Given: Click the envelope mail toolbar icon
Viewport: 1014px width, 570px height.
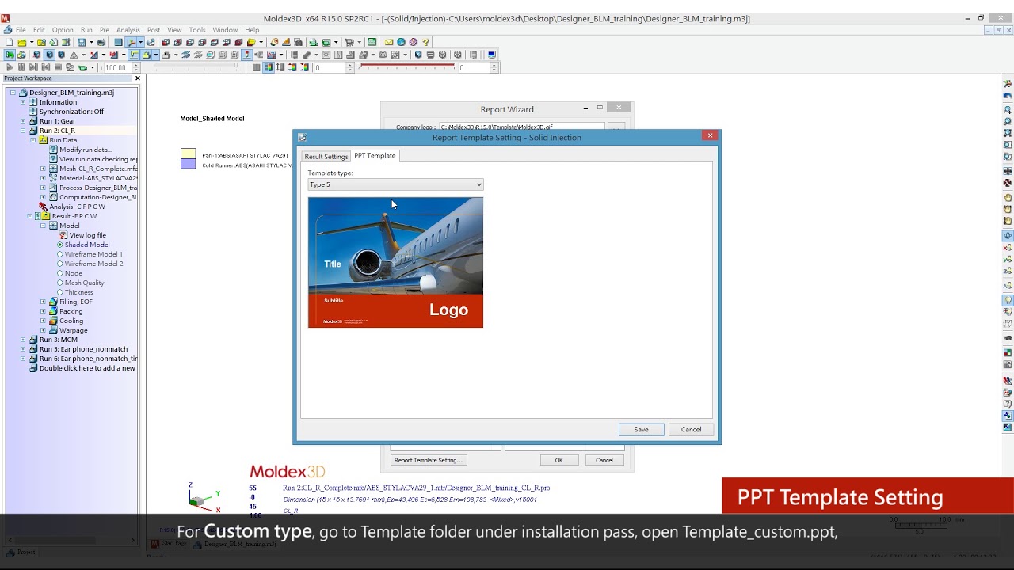Looking at the screenshot, I should tap(388, 42).
